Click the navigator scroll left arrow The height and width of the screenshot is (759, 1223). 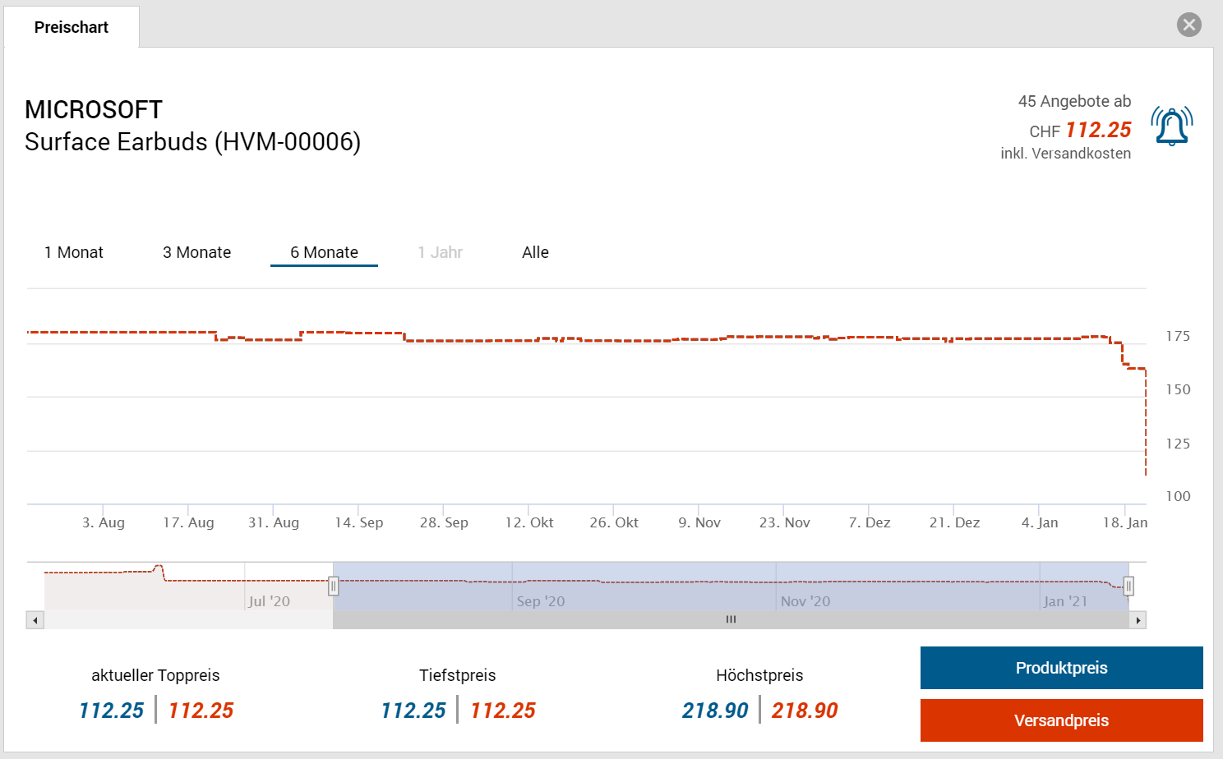pos(35,620)
